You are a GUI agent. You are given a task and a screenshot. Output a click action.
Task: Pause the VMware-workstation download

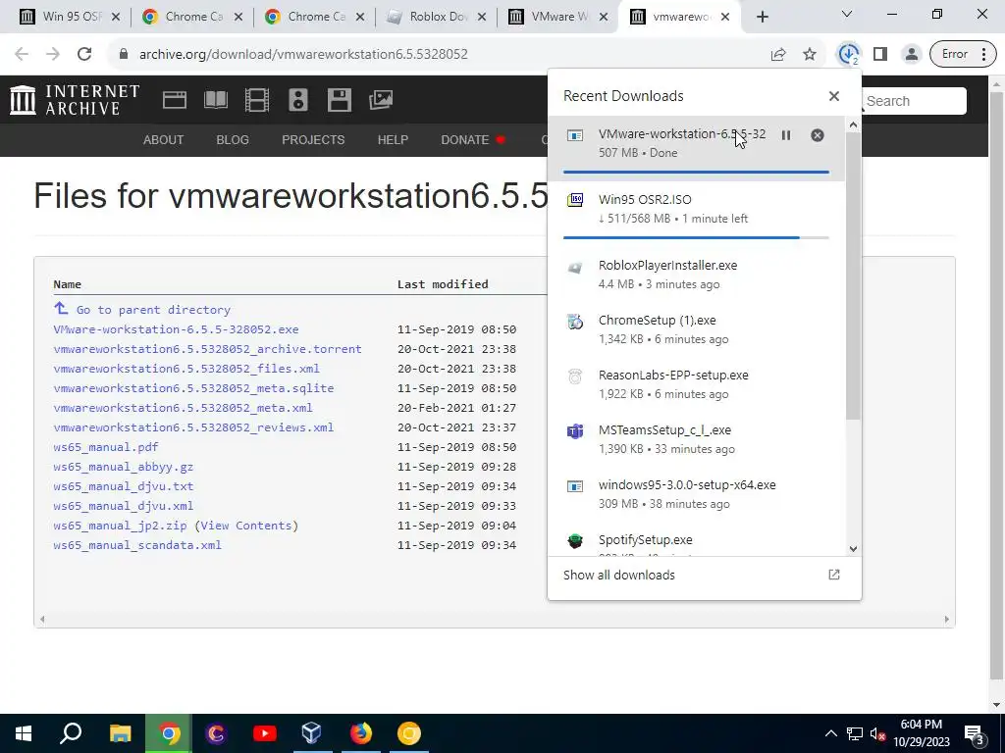pos(786,135)
